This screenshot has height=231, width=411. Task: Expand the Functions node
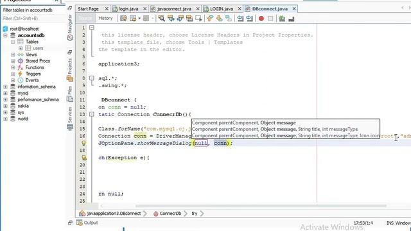pos(13,67)
